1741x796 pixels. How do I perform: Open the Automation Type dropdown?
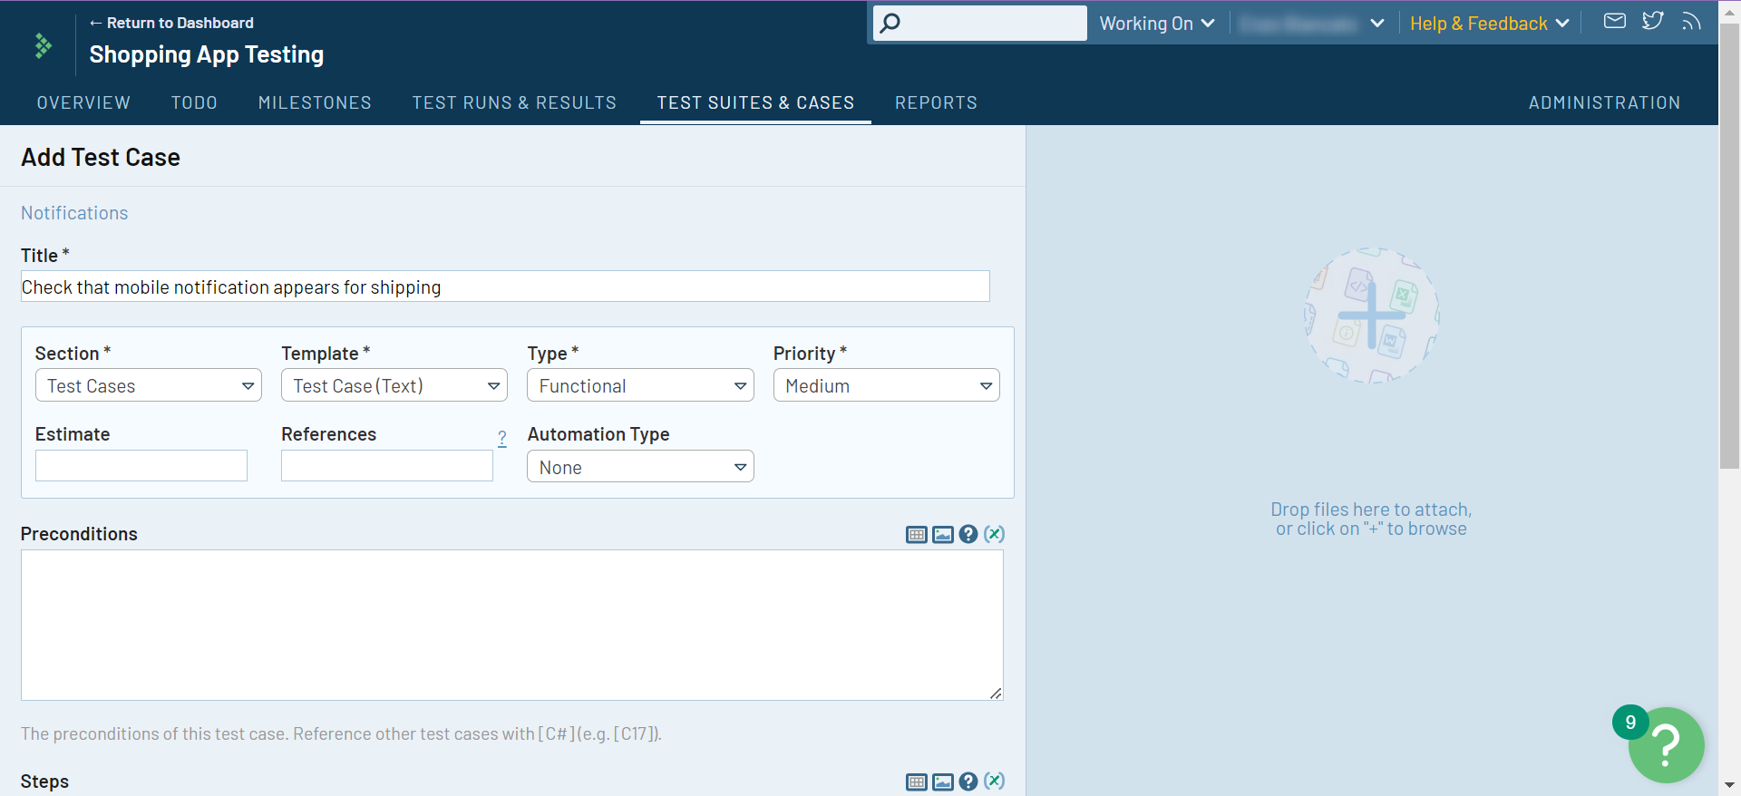640,467
